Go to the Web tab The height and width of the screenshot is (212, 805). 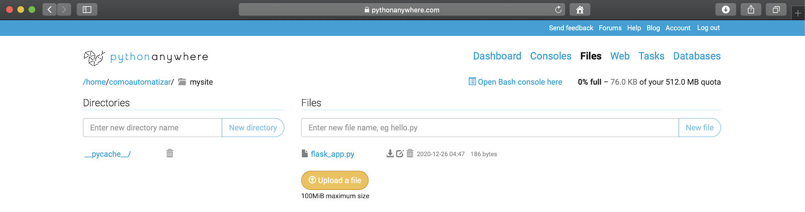[620, 56]
